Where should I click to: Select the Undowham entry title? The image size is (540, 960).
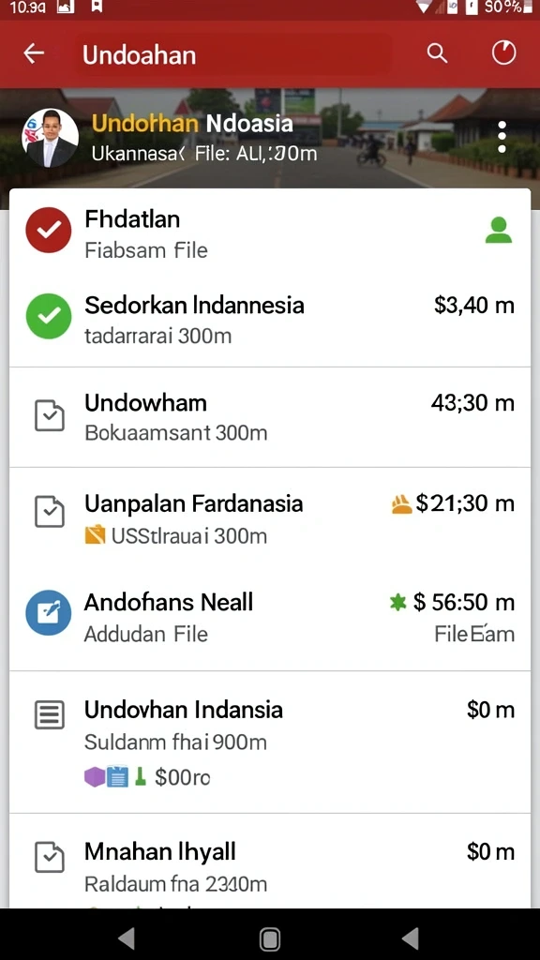[x=145, y=403]
